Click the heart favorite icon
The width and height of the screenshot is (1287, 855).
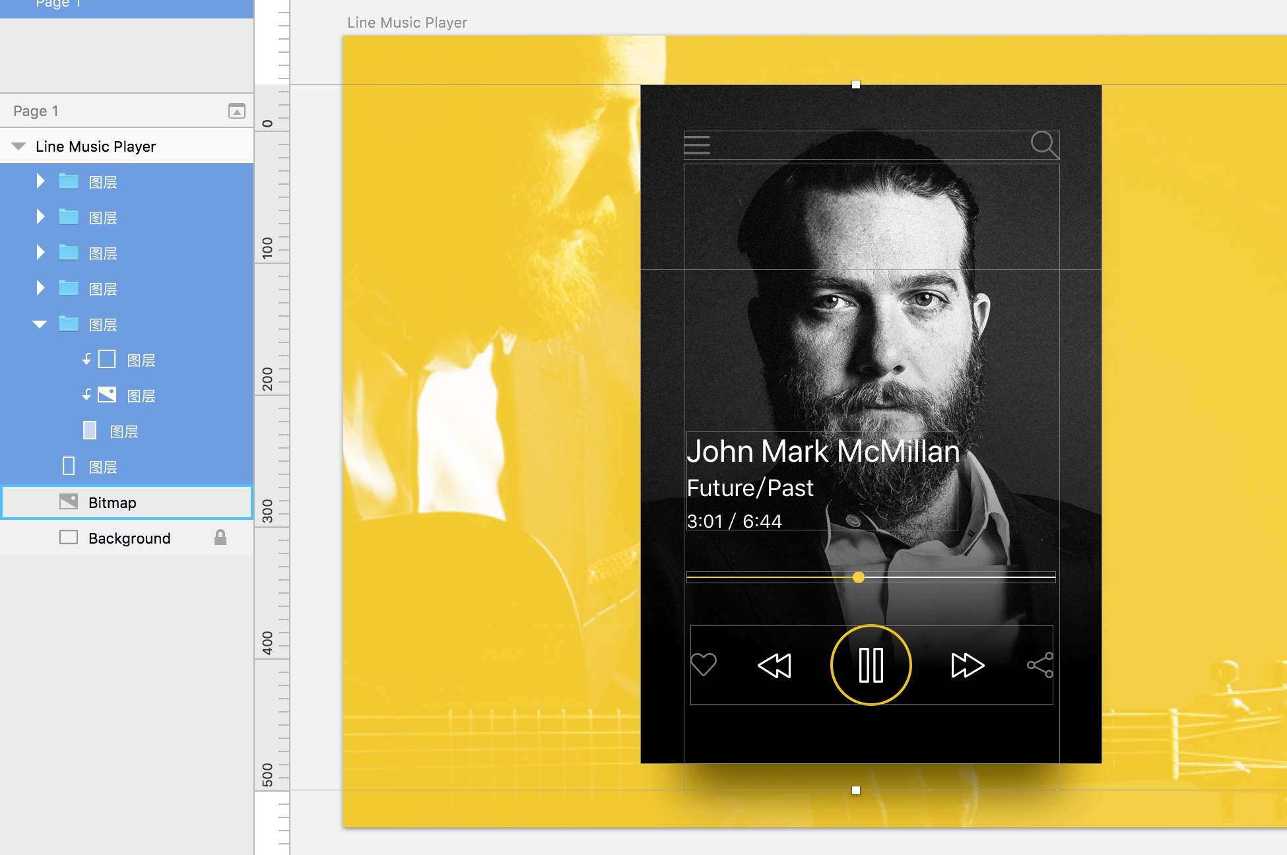point(704,664)
